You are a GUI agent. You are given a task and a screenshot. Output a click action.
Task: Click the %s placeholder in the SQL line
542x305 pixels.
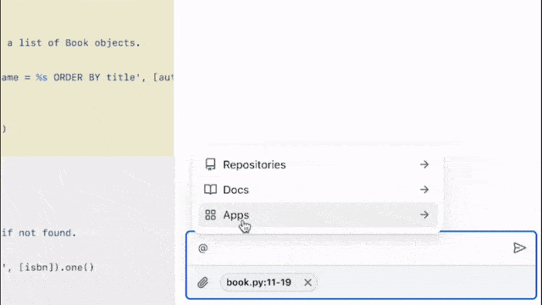[41, 77]
